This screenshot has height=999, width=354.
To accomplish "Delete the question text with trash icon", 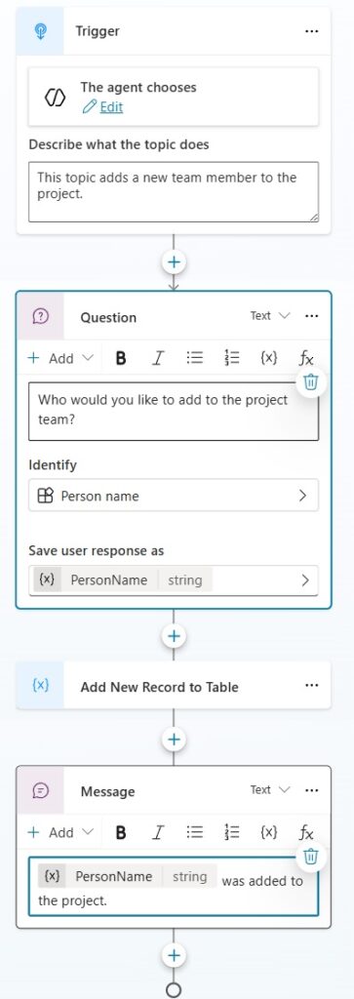I will point(311,381).
